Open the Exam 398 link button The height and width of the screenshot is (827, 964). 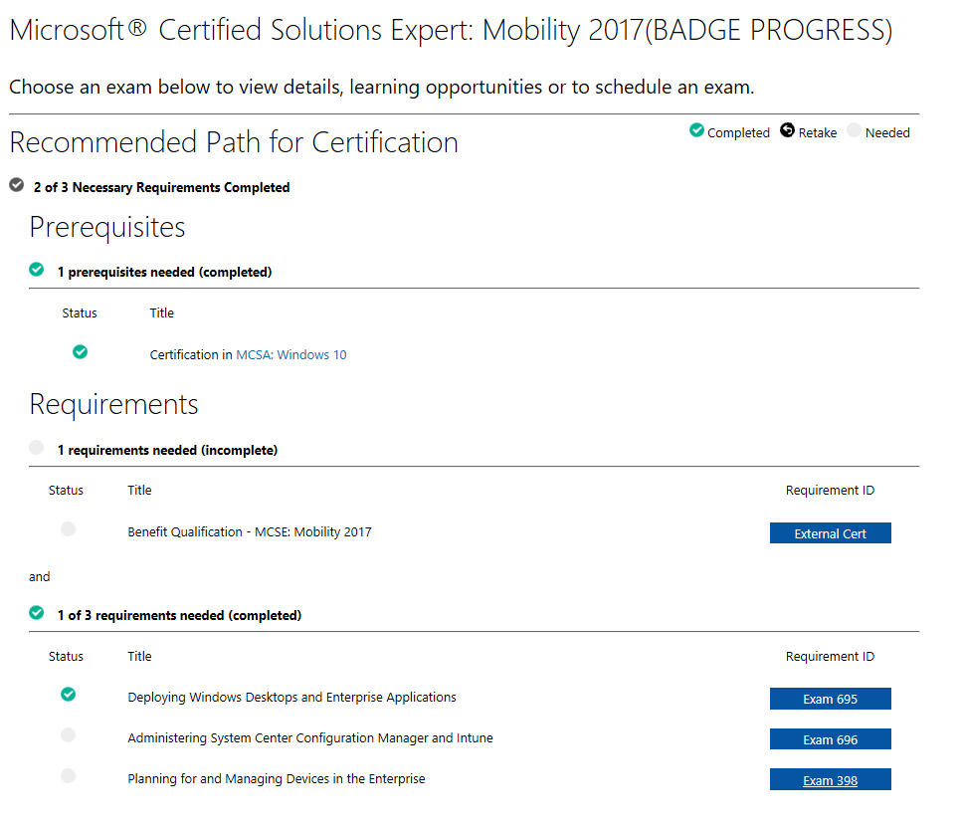(x=830, y=779)
